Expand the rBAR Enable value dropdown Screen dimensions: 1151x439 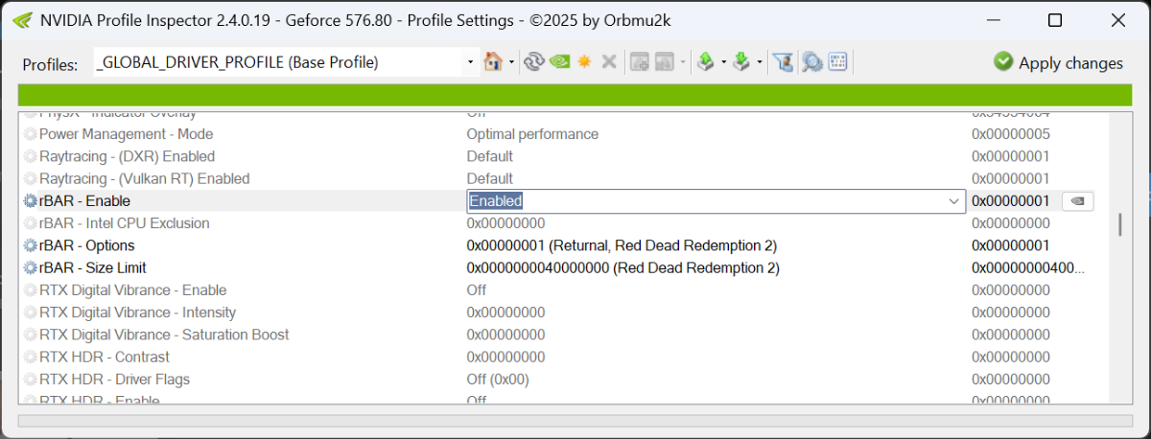coord(953,201)
